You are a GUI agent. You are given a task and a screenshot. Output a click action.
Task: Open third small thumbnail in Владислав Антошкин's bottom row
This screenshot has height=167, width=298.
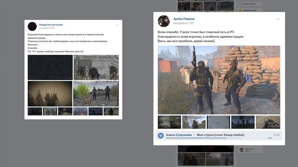click(x=65, y=111)
